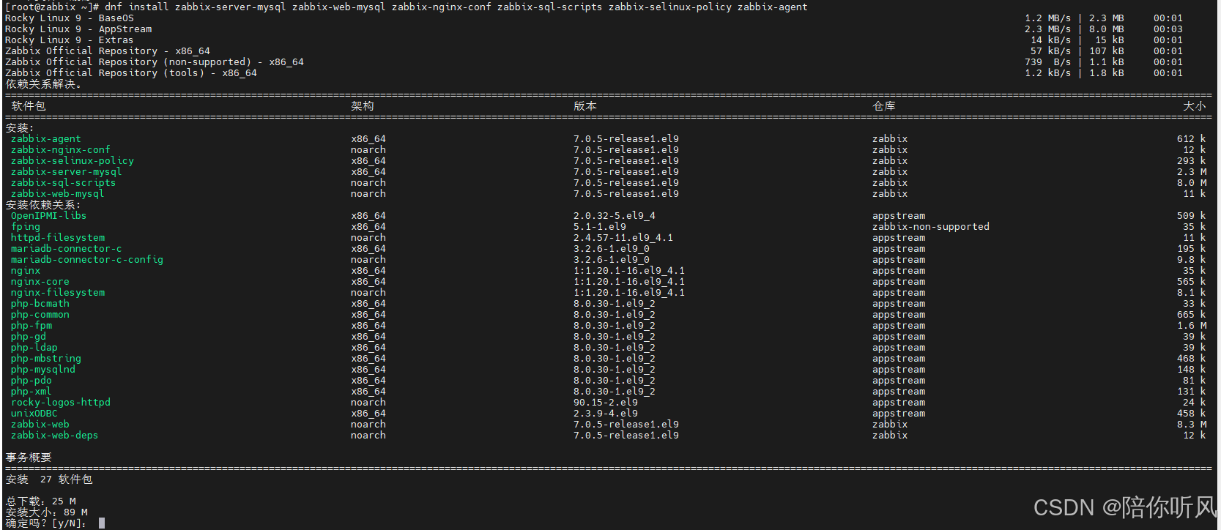
Task: Click the php-pdo package name
Action: (x=31, y=380)
